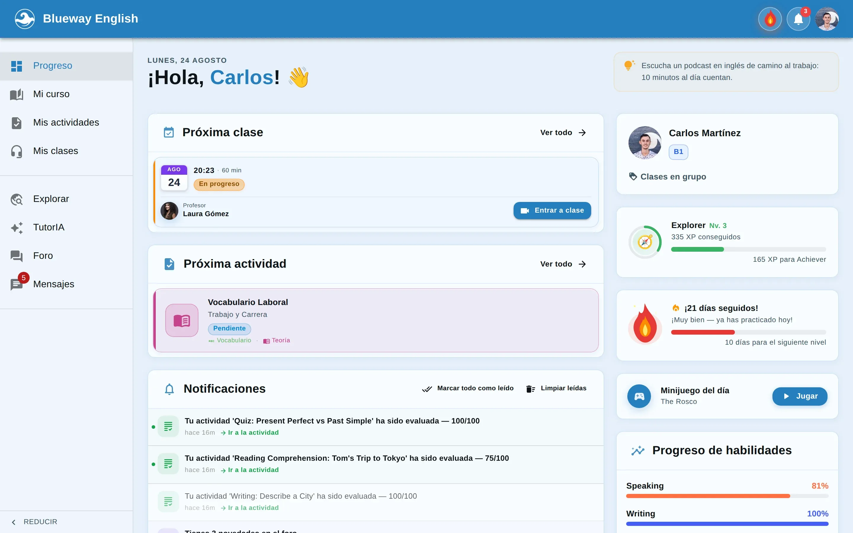Open Ir a la actividad for Quiz notification
The height and width of the screenshot is (533, 853).
coord(250,433)
